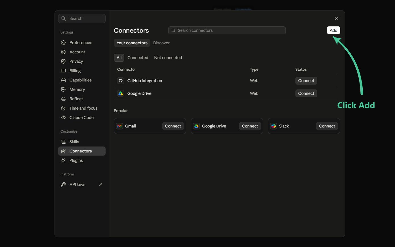Click the Memory icon in sidebar
395x247 pixels.
point(63,89)
